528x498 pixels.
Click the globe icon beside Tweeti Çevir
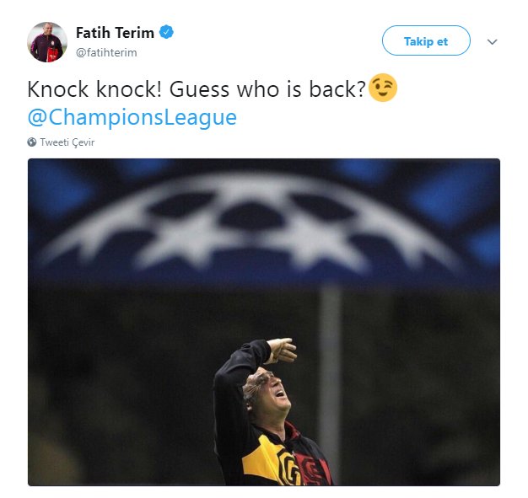(x=32, y=142)
